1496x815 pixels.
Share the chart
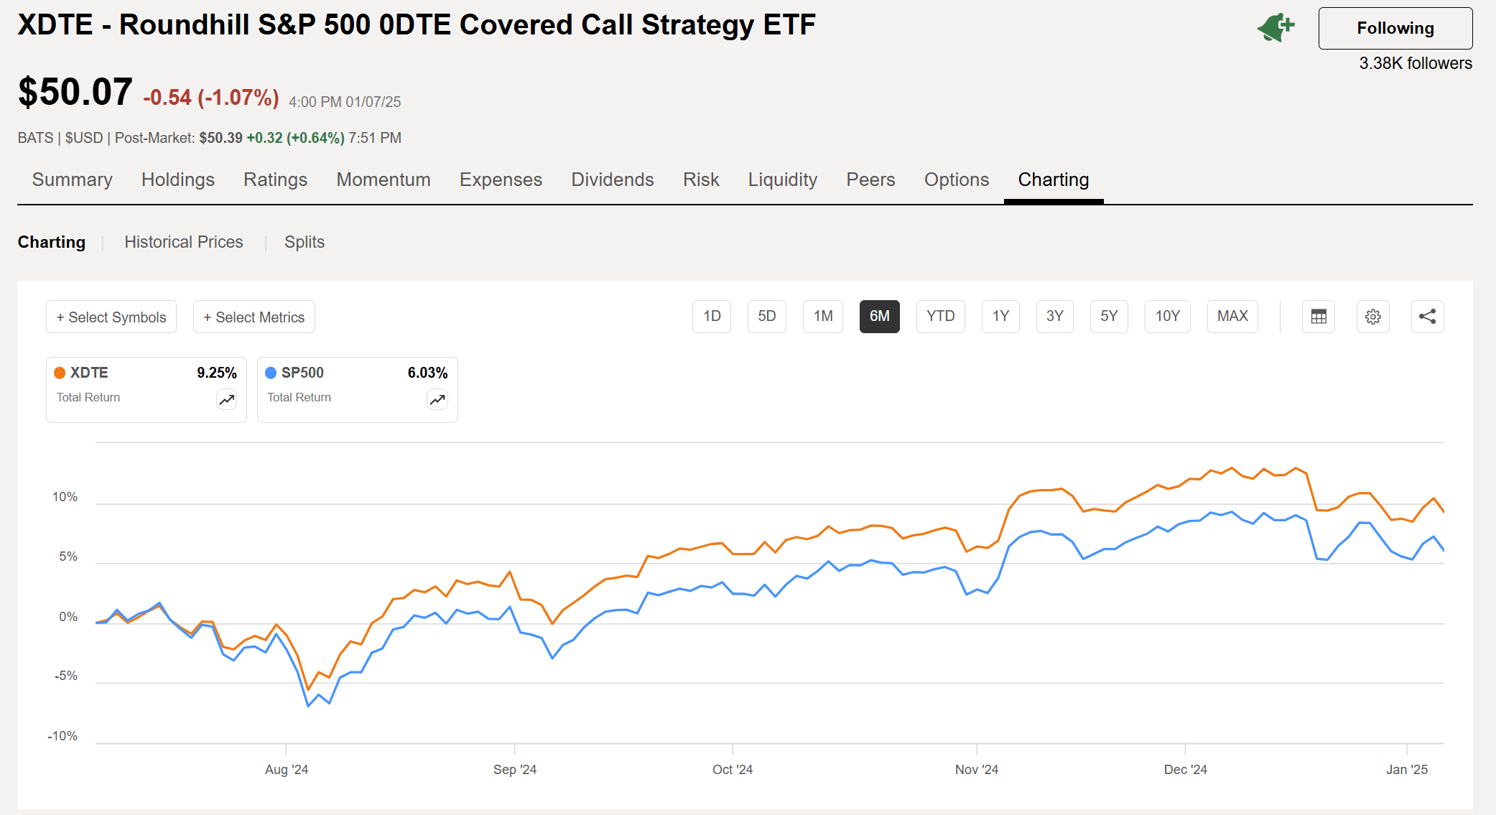click(1427, 316)
